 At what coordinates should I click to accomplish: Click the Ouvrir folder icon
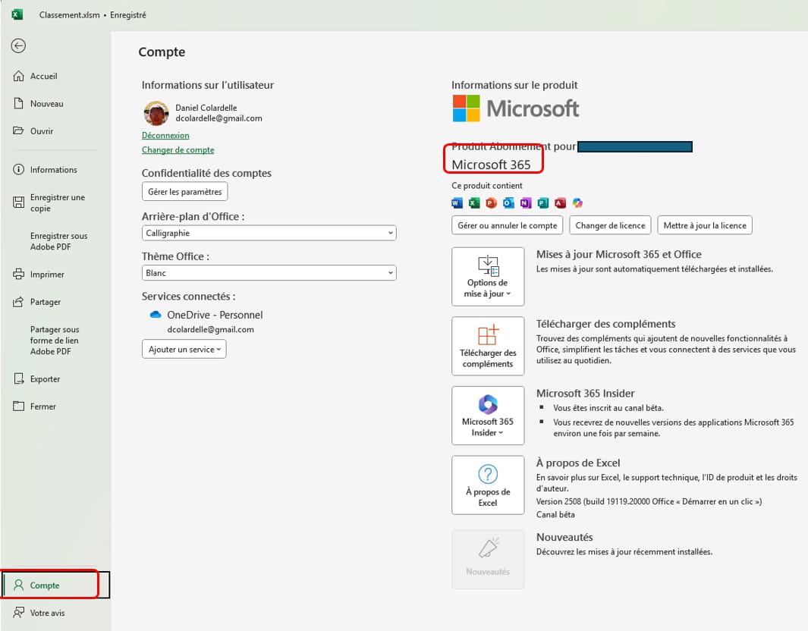click(x=18, y=131)
